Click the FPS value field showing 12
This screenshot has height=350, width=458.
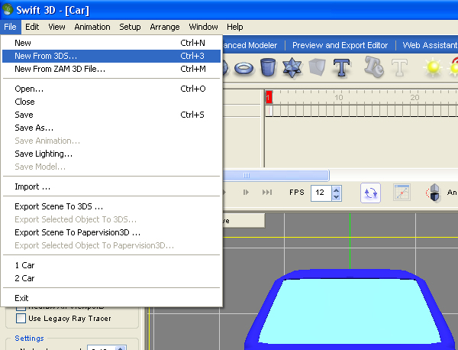pyautogui.click(x=321, y=193)
